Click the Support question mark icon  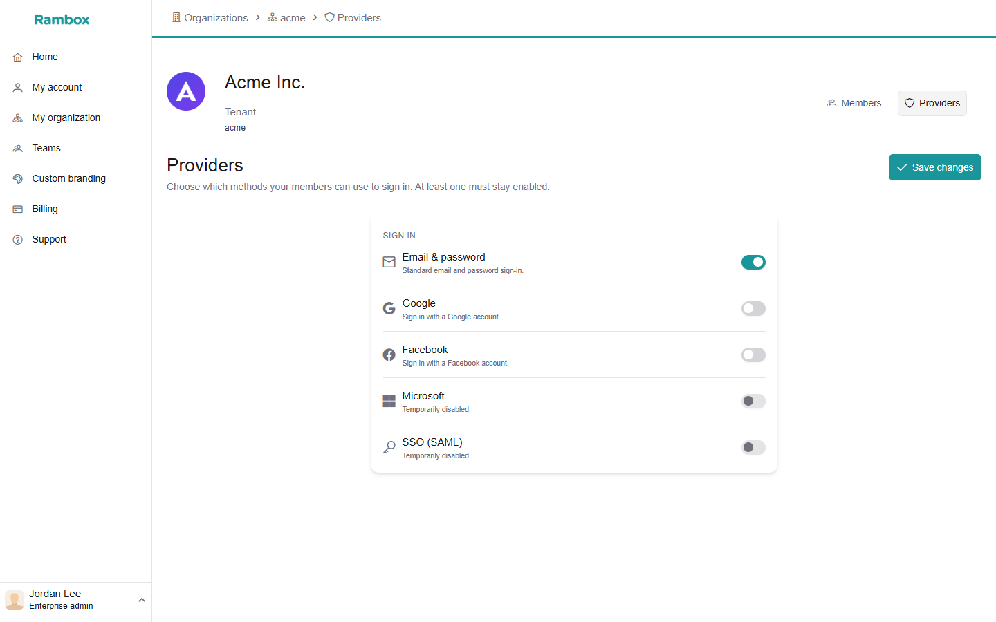coord(18,240)
